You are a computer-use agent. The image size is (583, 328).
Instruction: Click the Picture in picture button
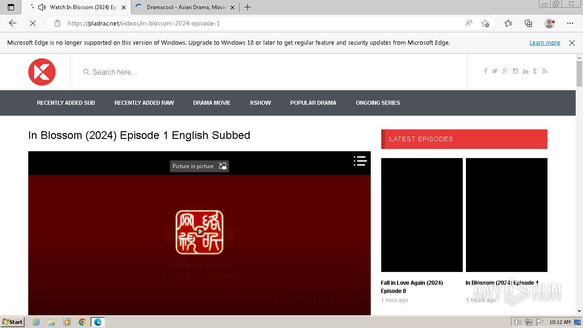pos(199,166)
